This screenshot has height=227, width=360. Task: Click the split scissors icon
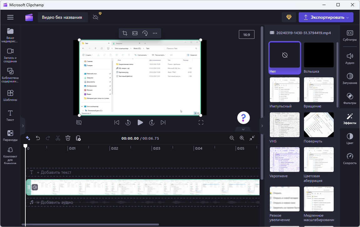tap(58, 138)
